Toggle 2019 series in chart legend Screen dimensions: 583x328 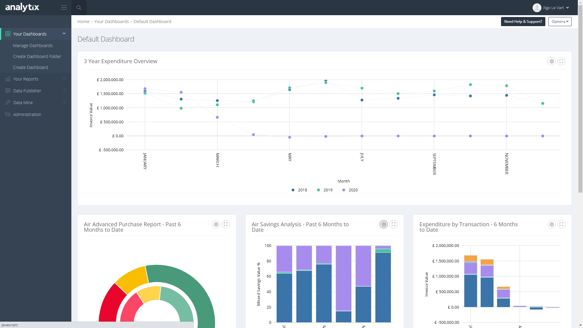click(x=325, y=190)
